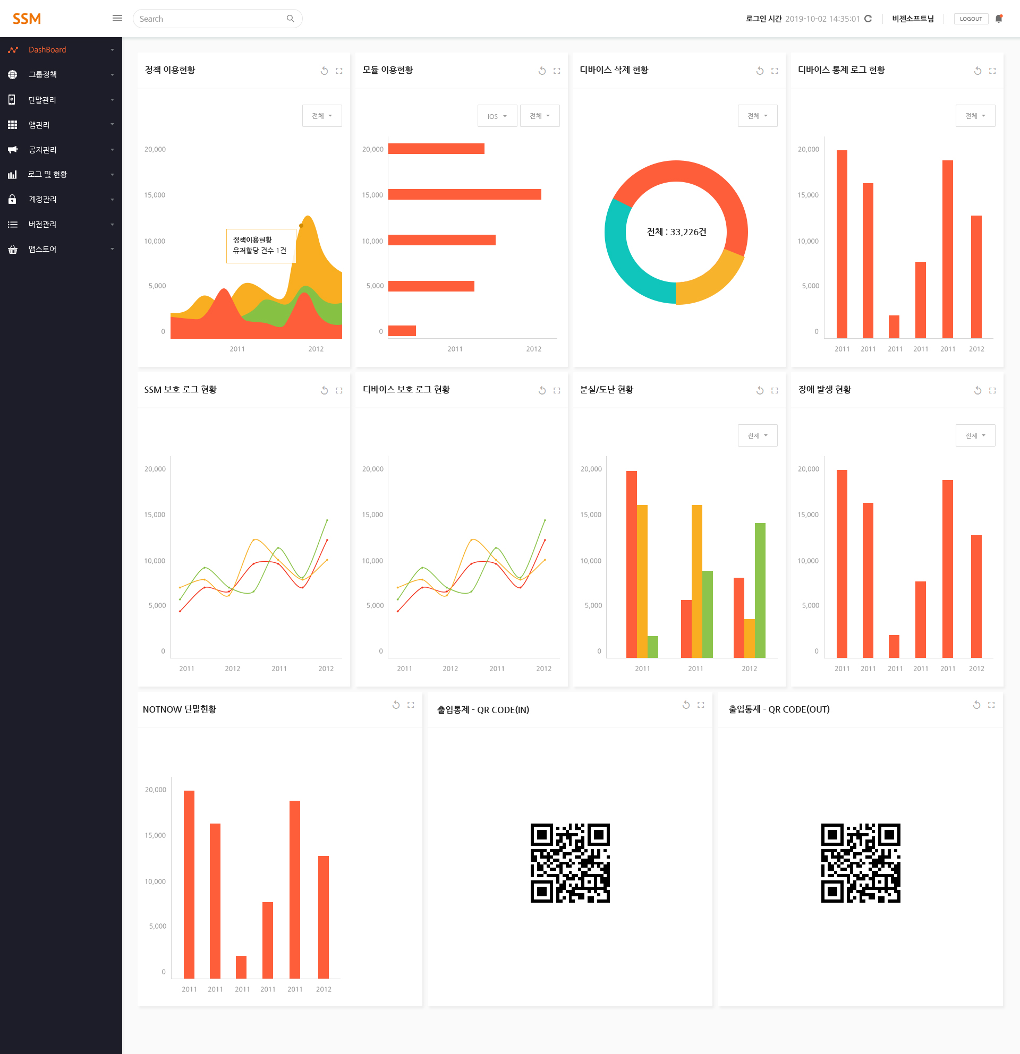Expand 출입통제 QR CODE(OUT) panel fullscreen
The width and height of the screenshot is (1020, 1054).
coord(991,705)
